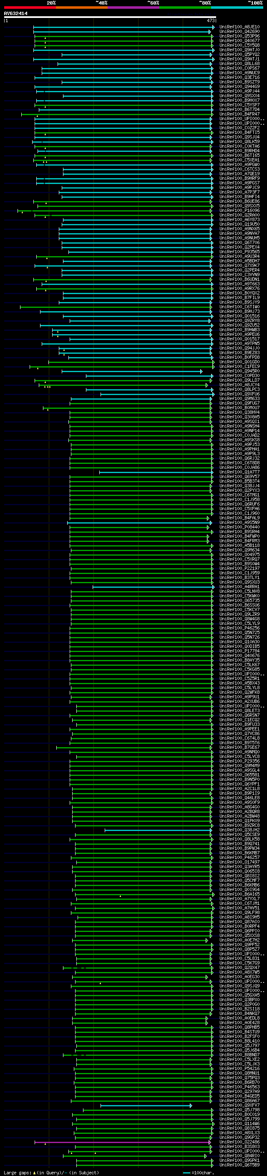Click the UniRef100_Q38HV4 label
Image resolution: width=267 pixels, height=1176 pixels.
239,412
